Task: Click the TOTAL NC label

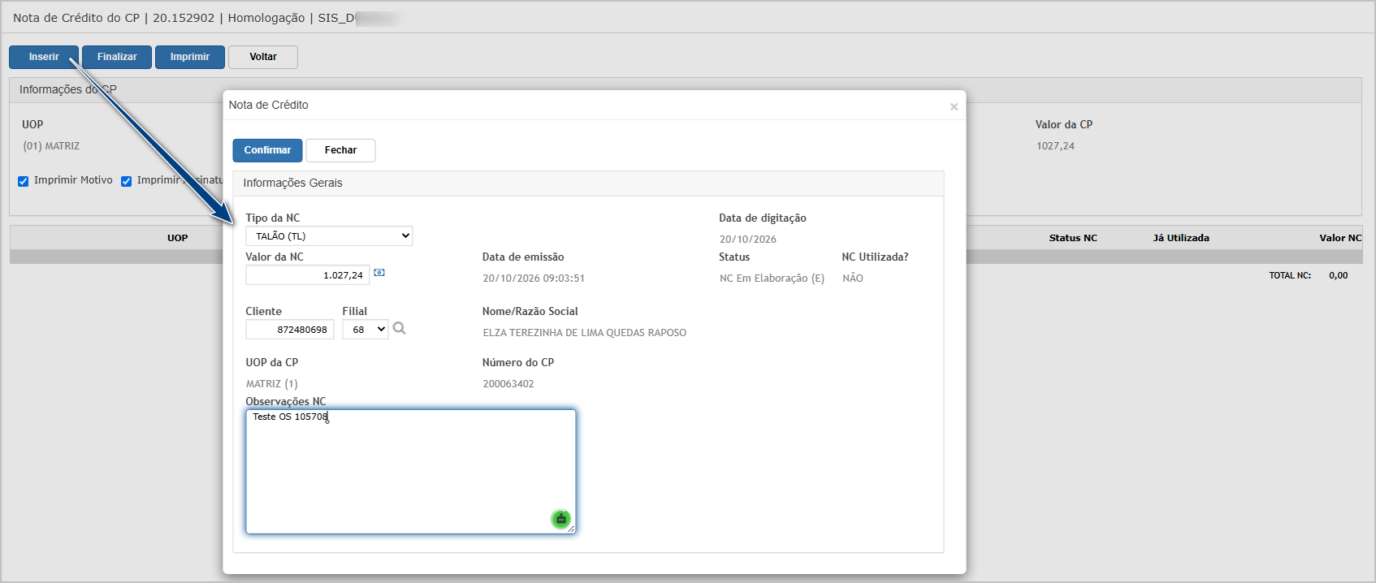Action: tap(1290, 276)
